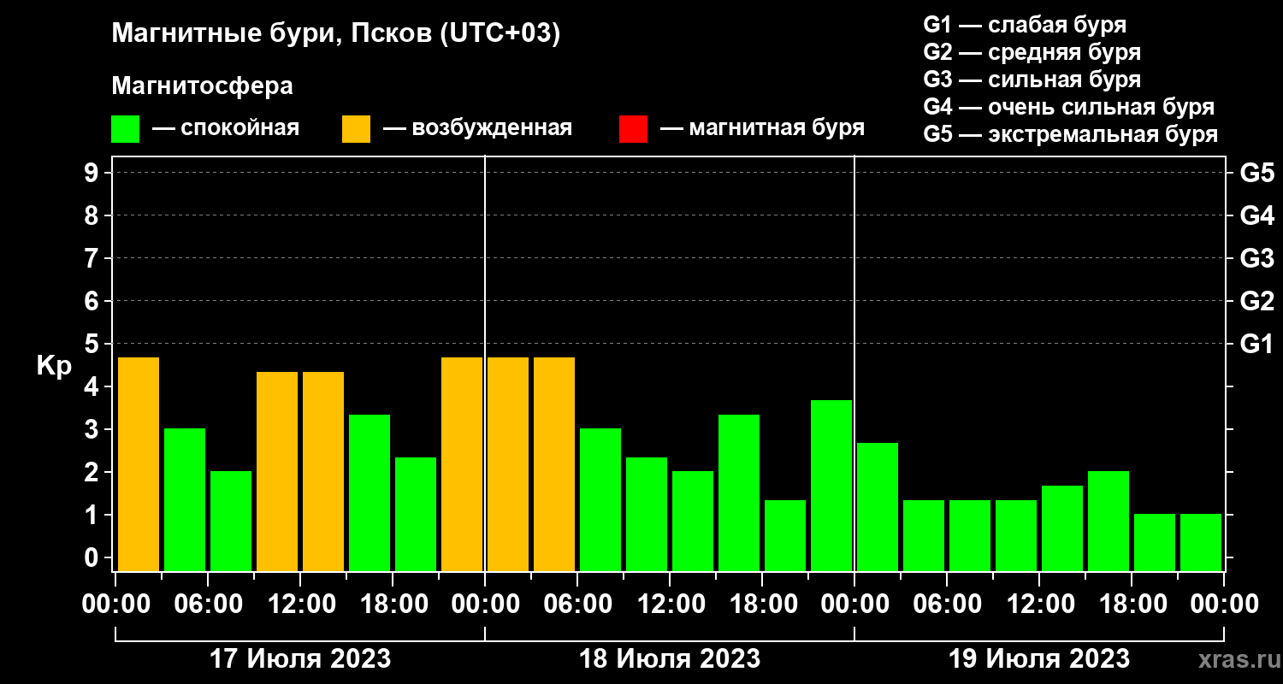Click the green bar for 18 Июля 18:00–21:00
Viewport: 1283px width, 684px height.
pos(785,536)
